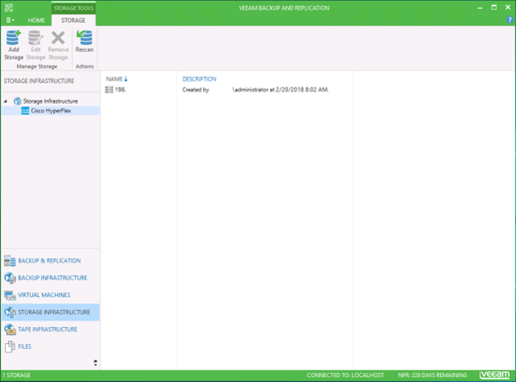Screen dimensions: 516x382
Task: Sort by the Description column header
Action: click(x=199, y=79)
